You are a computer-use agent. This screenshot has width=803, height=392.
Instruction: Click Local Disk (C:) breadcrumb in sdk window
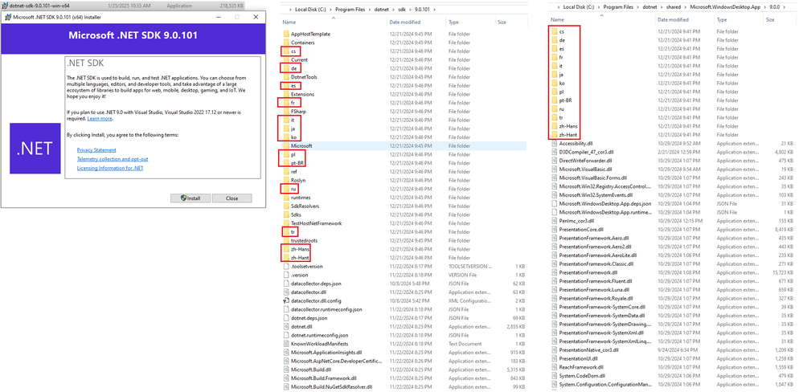(311, 9)
